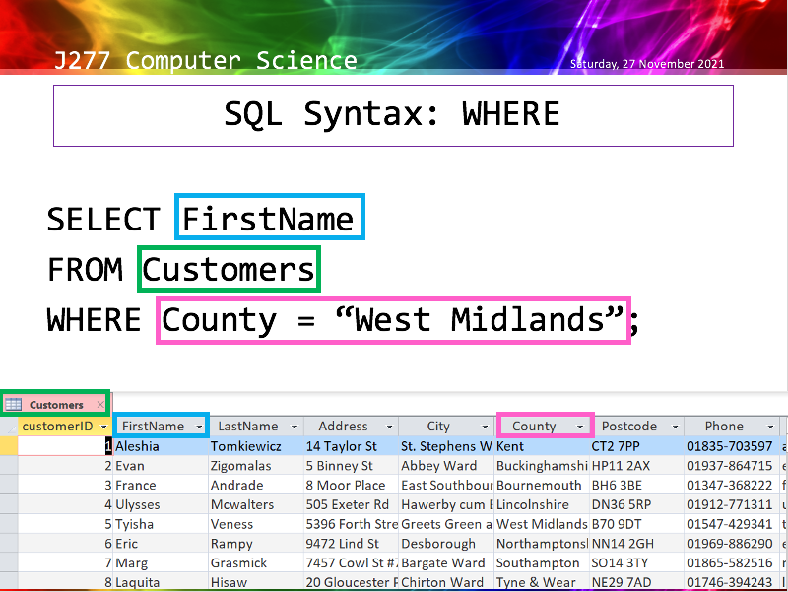Open the LastName column filter dropdown
Image resolution: width=788 pixels, height=592 pixels.
coord(292,426)
